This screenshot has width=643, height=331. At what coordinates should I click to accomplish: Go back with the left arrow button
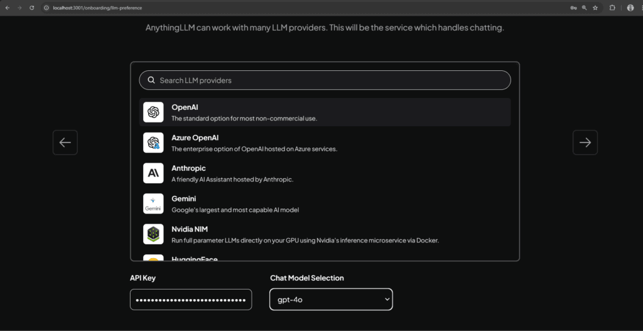[65, 143]
